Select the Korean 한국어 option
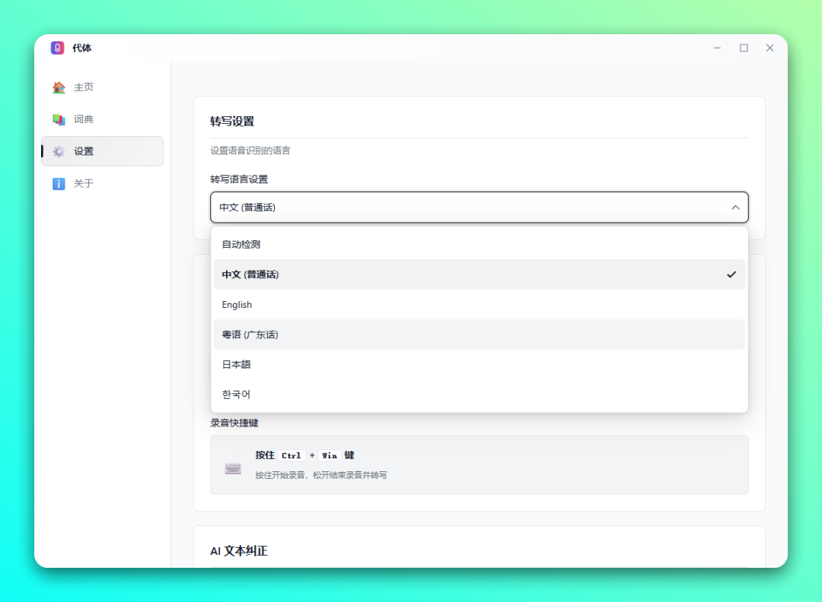The width and height of the screenshot is (822, 602). tap(236, 394)
